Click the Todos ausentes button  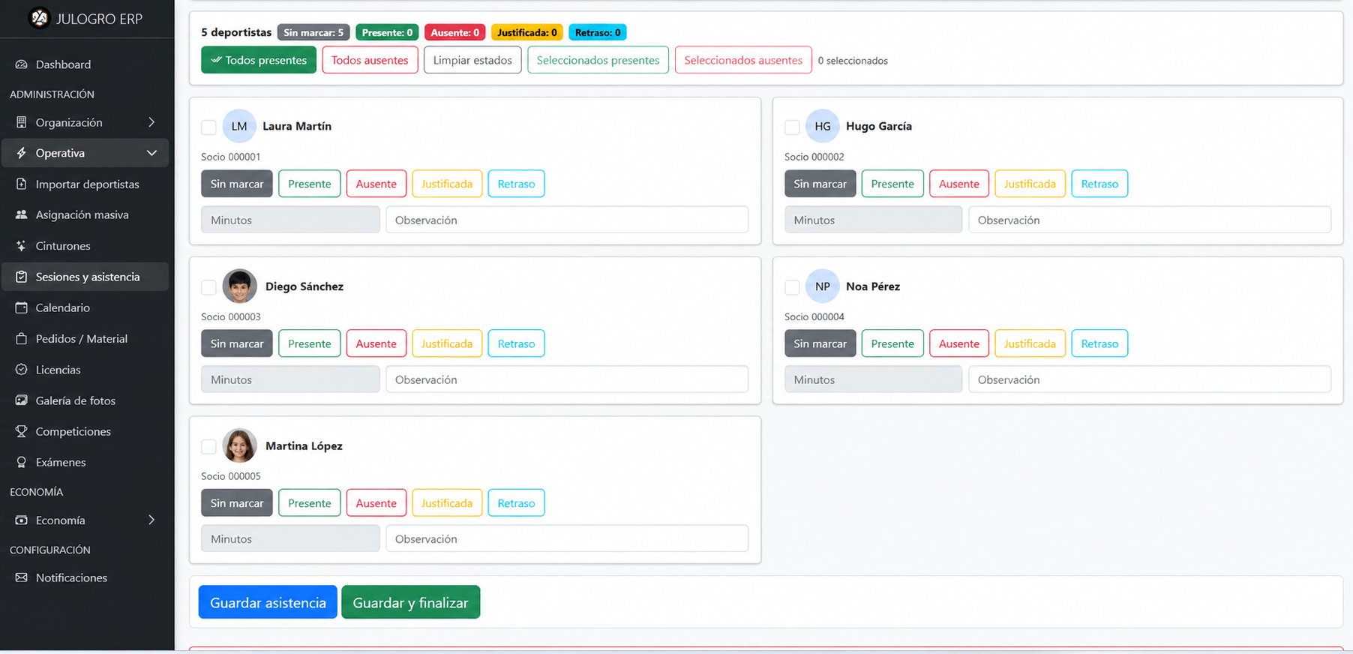click(x=370, y=60)
